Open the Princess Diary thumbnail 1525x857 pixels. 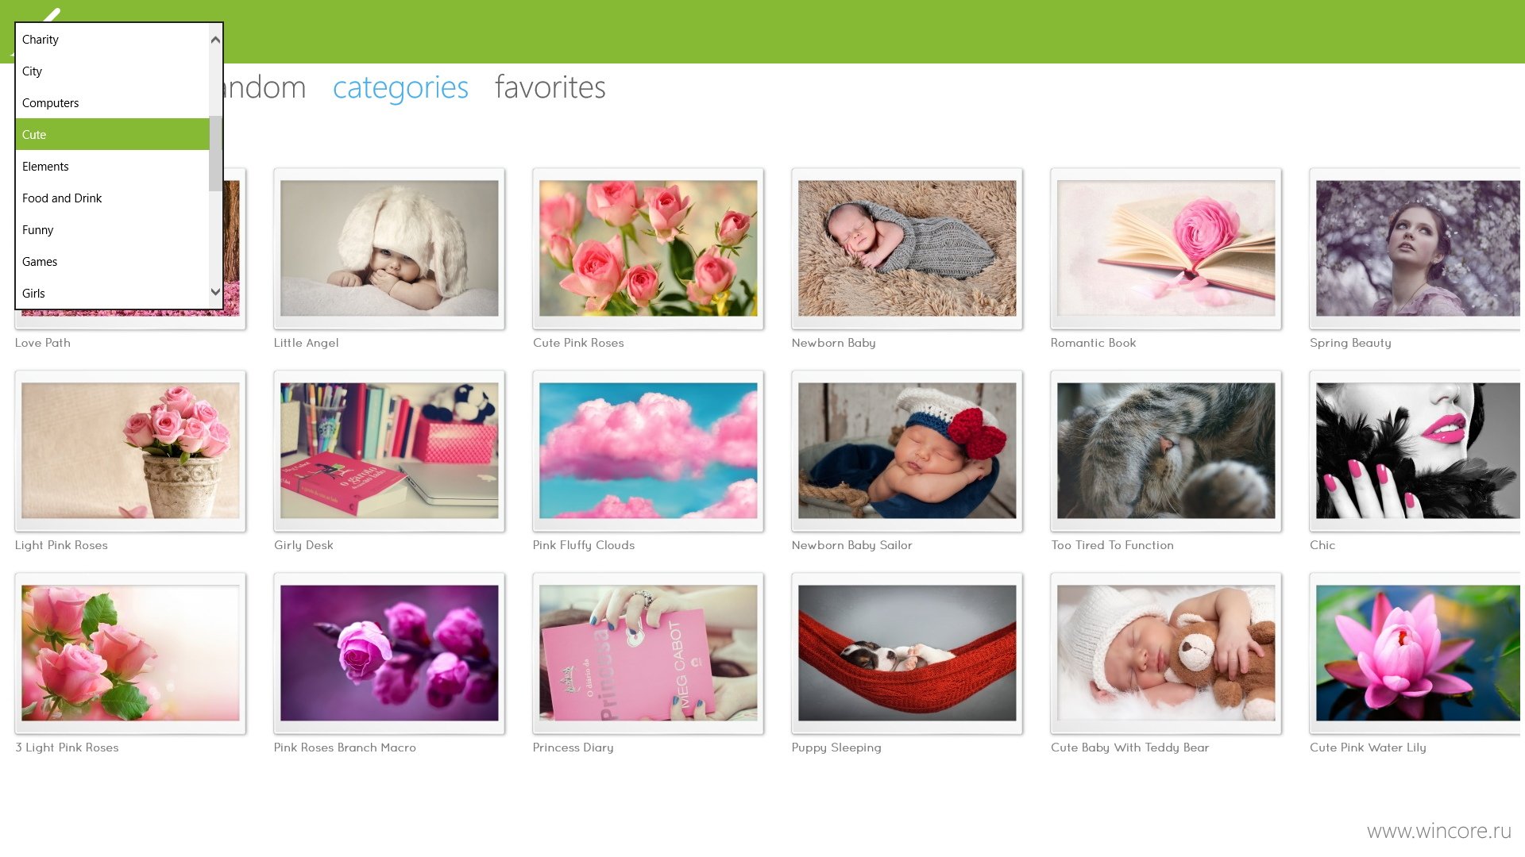pos(648,653)
